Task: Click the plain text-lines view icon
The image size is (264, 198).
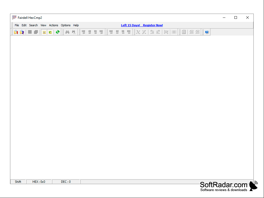Action: (x=174, y=32)
